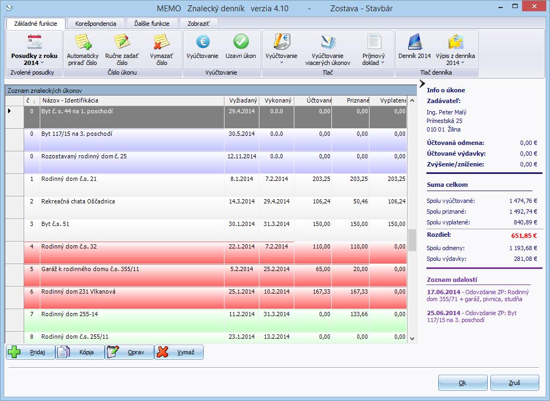Image resolution: width=550 pixels, height=401 pixels.
Task: Click the Vykonaný column header
Action: 277,100
